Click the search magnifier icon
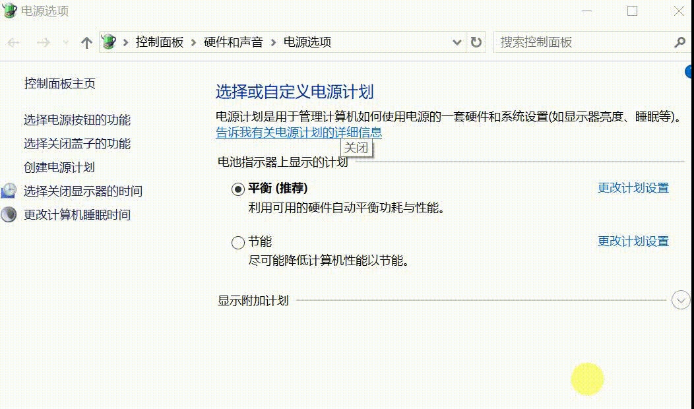The width and height of the screenshot is (694, 409). coord(680,42)
